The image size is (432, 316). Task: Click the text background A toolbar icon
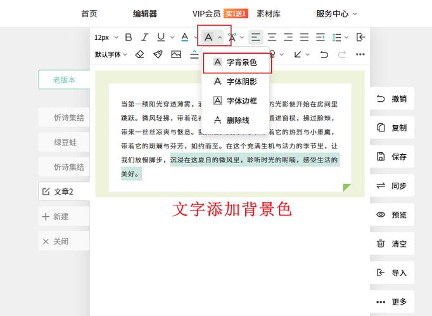click(x=208, y=37)
